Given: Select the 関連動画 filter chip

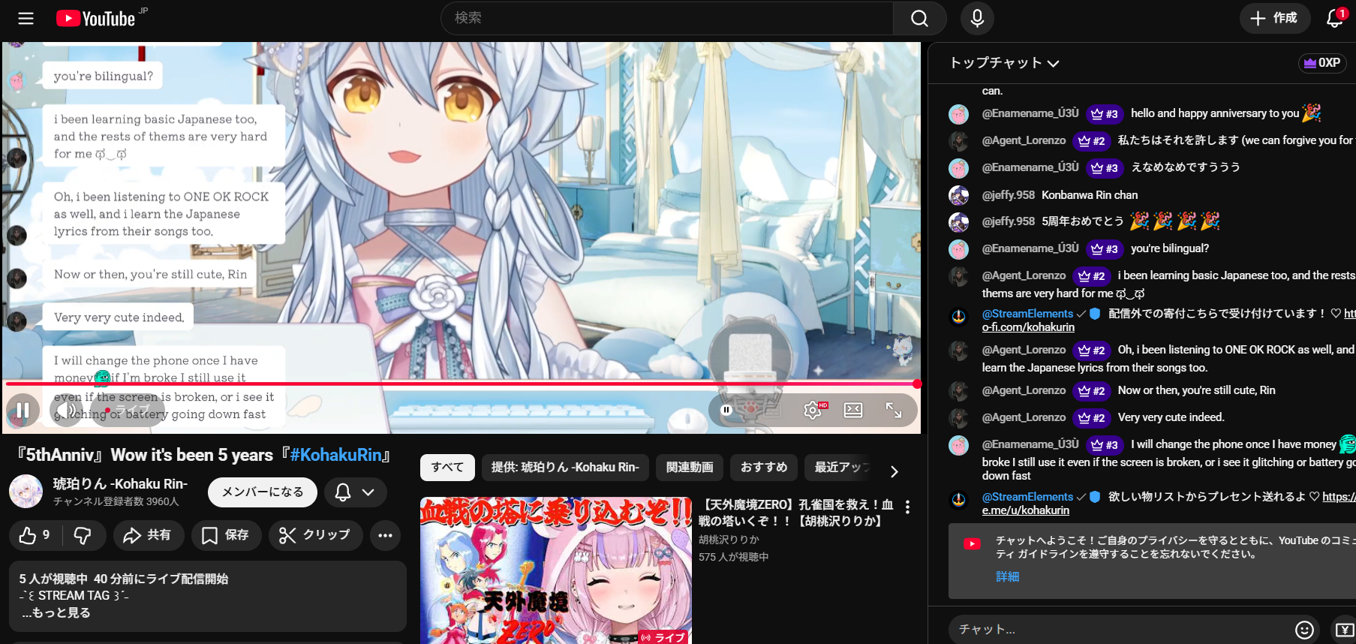Looking at the screenshot, I should tap(690, 468).
